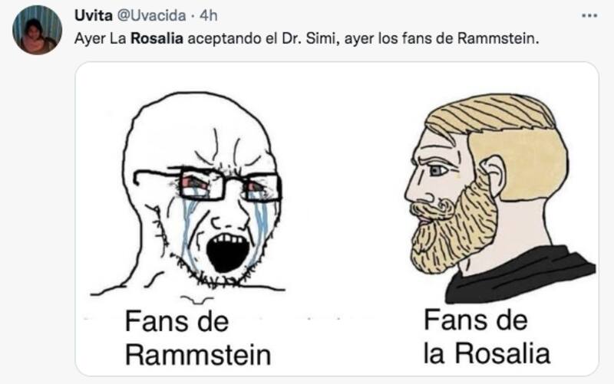The image size is (614, 384).
Task: Open the attached meme image
Action: point(337,219)
